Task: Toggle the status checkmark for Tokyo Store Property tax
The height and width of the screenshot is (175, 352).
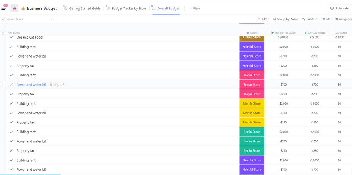Action: pos(11,94)
